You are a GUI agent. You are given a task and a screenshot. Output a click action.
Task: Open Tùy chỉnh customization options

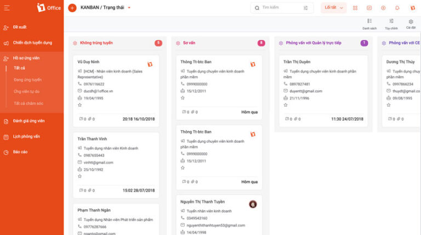tap(391, 24)
